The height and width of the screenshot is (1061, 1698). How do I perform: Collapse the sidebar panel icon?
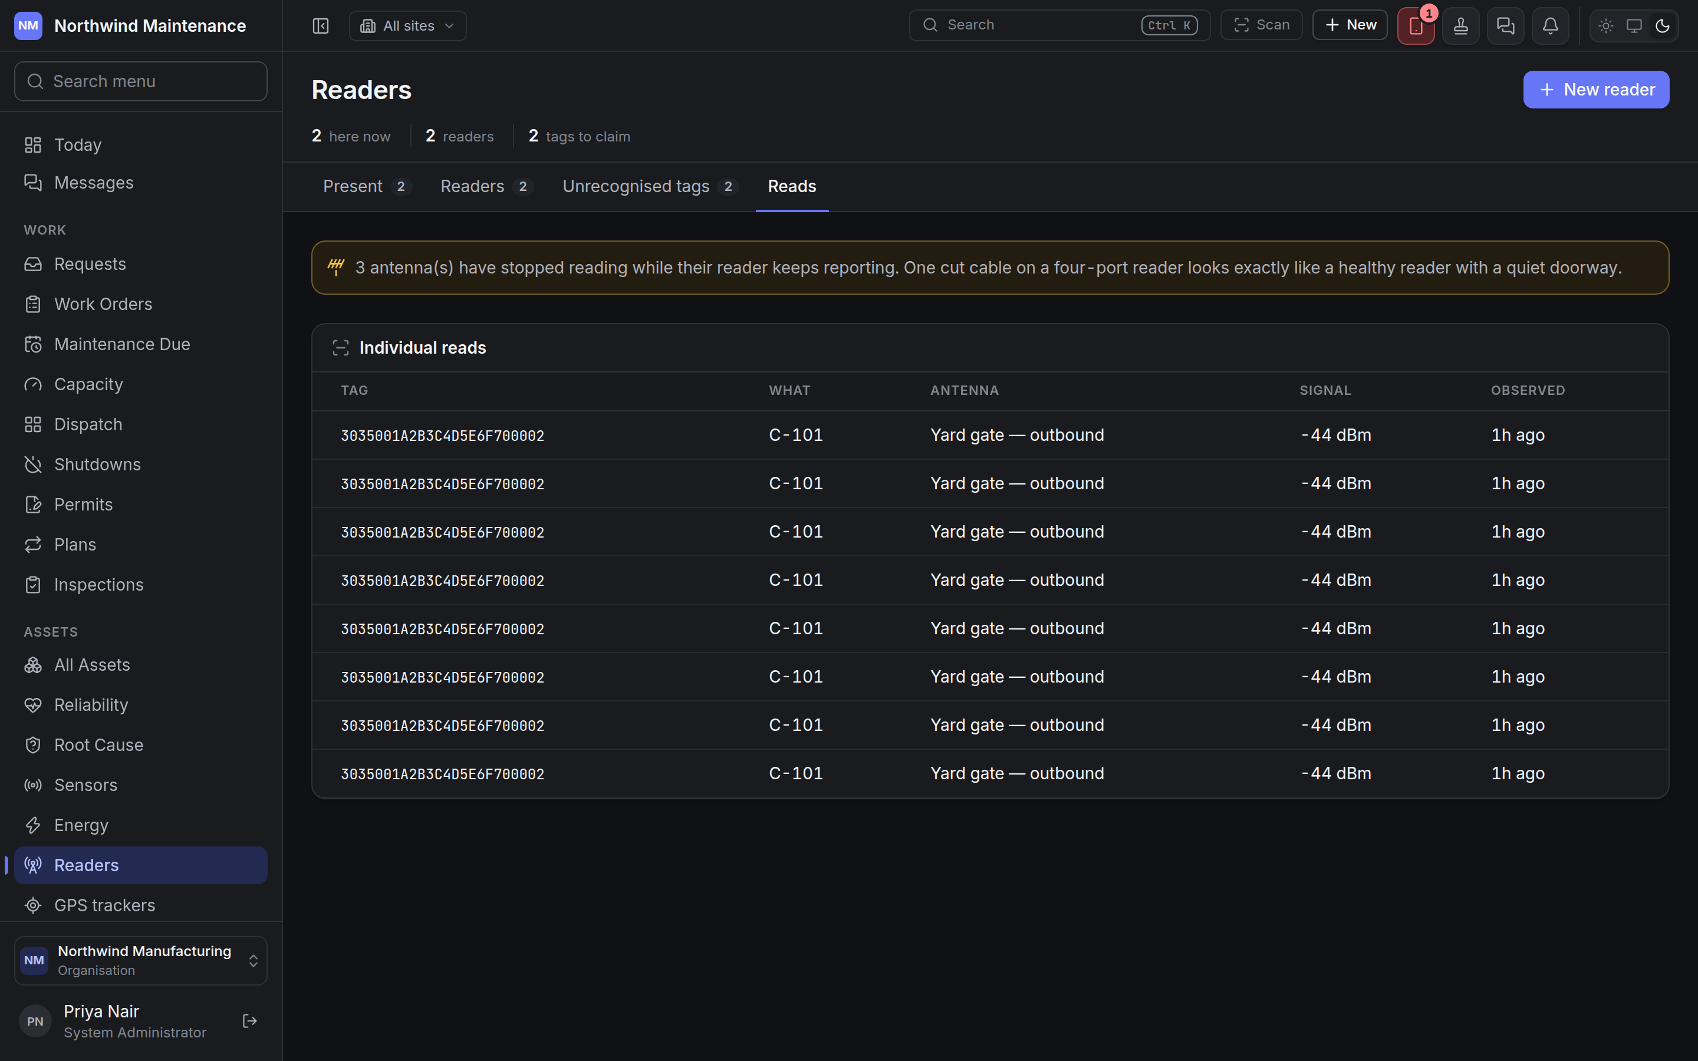[x=321, y=26]
